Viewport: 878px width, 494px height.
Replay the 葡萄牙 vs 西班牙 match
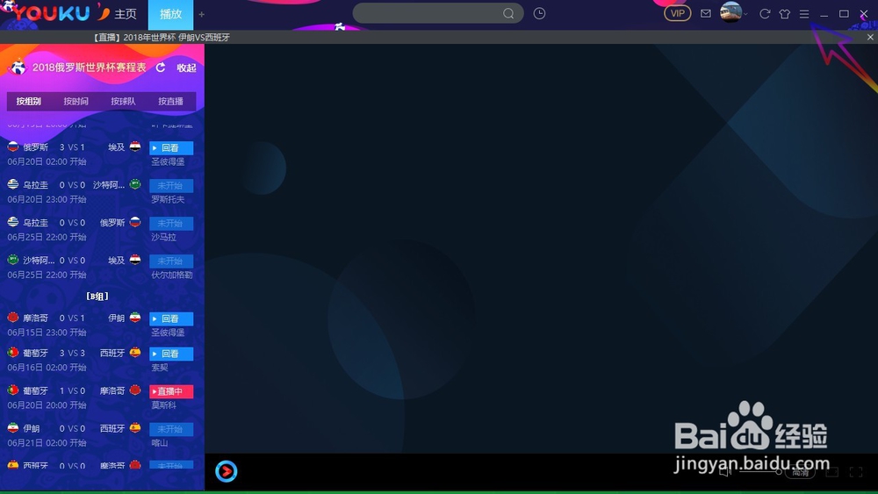pos(171,354)
